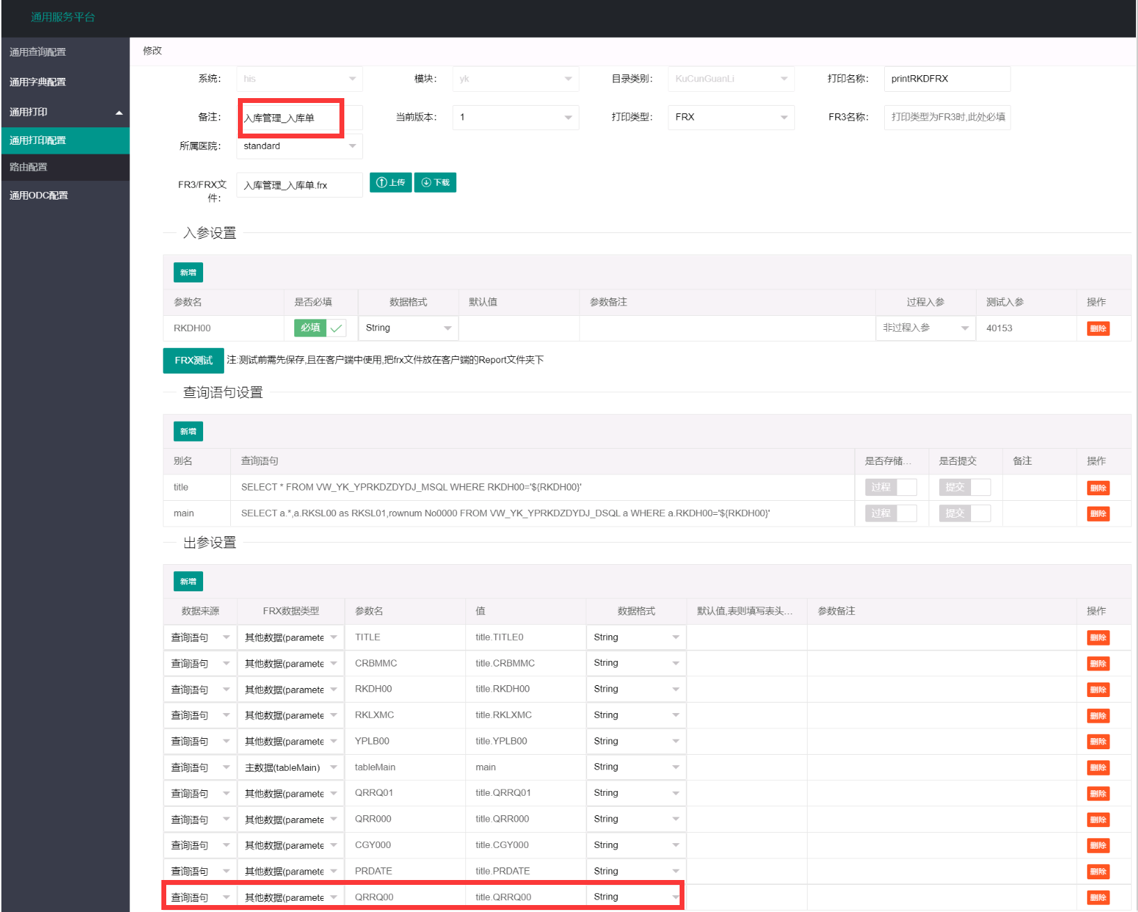Add a new query statement with 新增 under 查询语句设置
The width and height of the screenshot is (1138, 912).
coord(188,431)
